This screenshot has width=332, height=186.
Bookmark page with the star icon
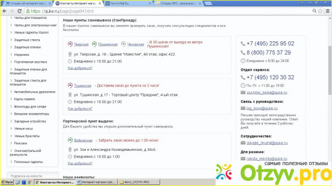point(320,11)
